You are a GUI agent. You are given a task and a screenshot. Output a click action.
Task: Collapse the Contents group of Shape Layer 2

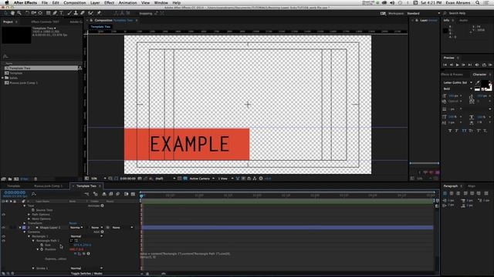[24, 232]
